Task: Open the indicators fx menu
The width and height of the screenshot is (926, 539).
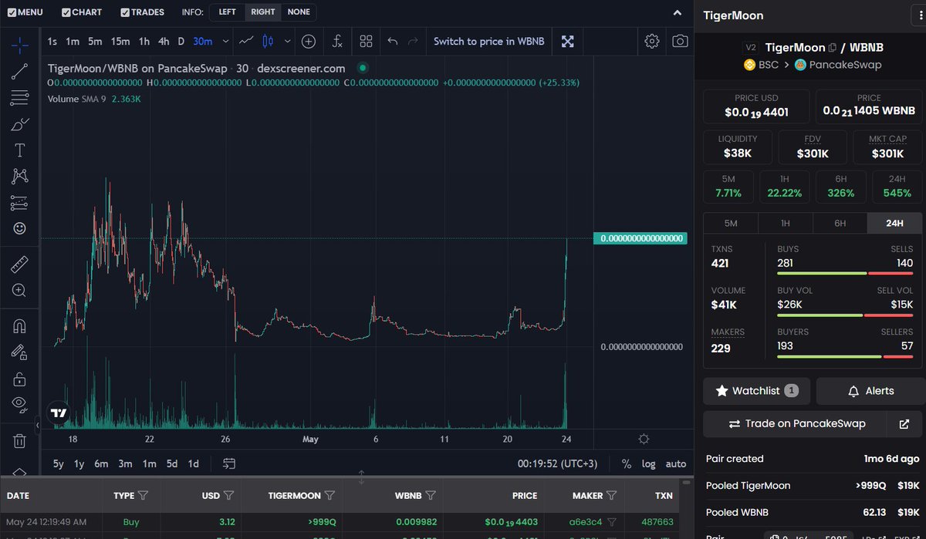Action: pos(337,41)
